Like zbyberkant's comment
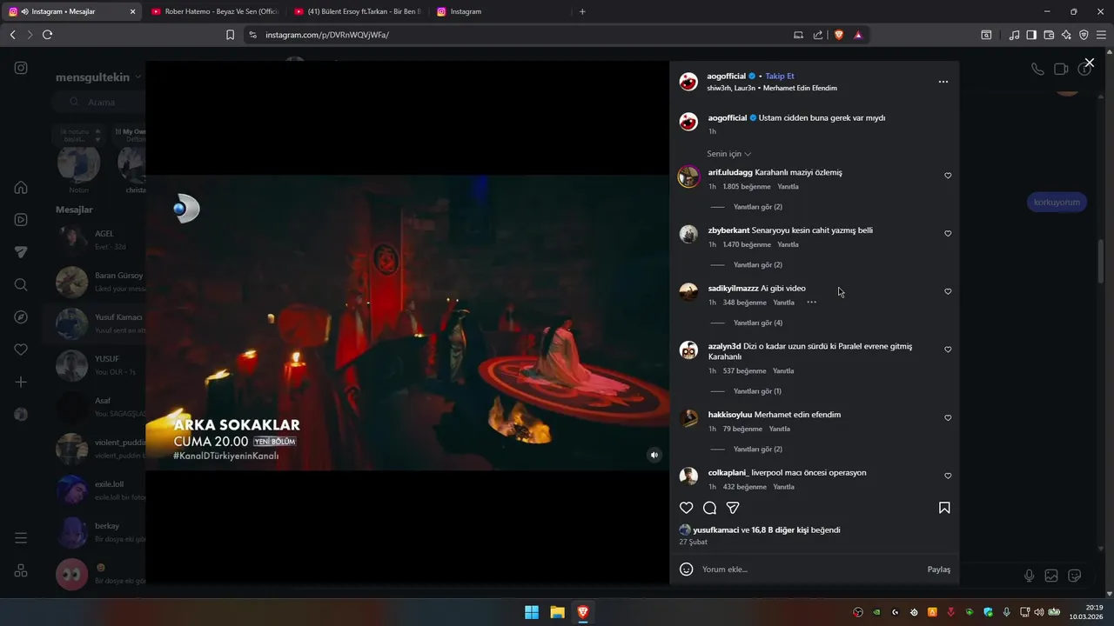The width and height of the screenshot is (1114, 626). (948, 234)
